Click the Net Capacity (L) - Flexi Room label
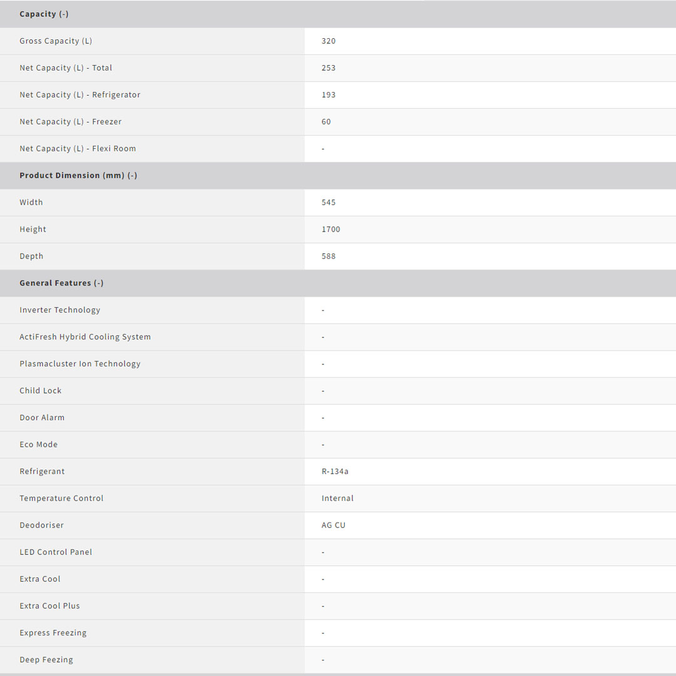 78,148
